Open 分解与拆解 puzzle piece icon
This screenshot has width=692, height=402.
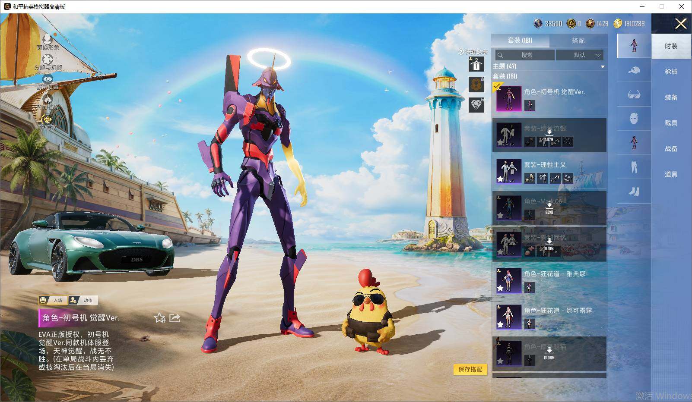[x=48, y=60]
